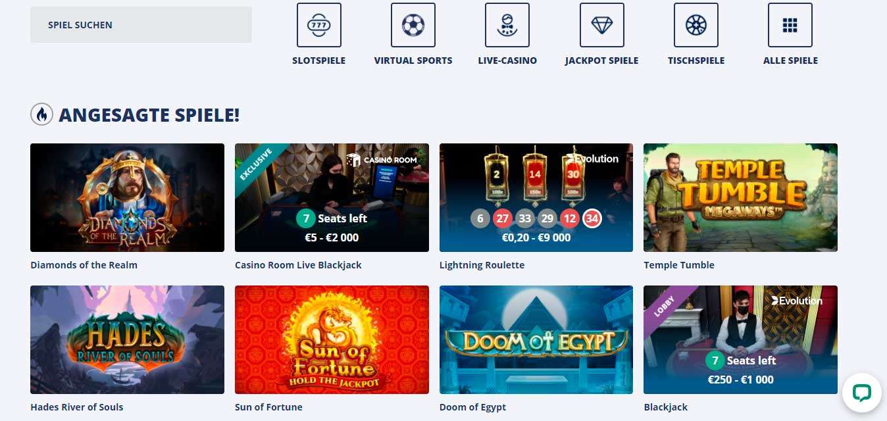Select the Jackpot Spiele diamond icon
Viewport: 887px width, 421px height.
coord(602,25)
